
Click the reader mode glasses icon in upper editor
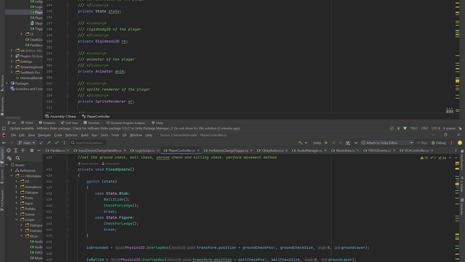click(x=450, y=110)
